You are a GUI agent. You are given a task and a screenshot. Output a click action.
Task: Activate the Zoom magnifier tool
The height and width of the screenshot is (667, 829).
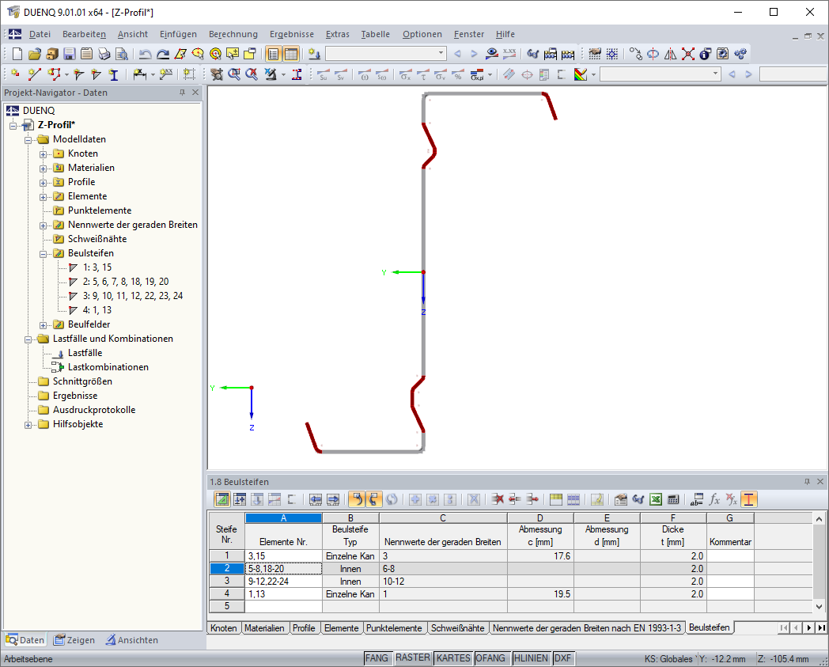coord(233,74)
